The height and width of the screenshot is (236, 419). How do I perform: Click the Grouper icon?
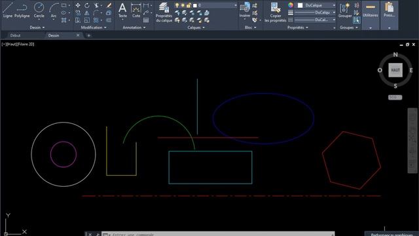pyautogui.click(x=345, y=10)
